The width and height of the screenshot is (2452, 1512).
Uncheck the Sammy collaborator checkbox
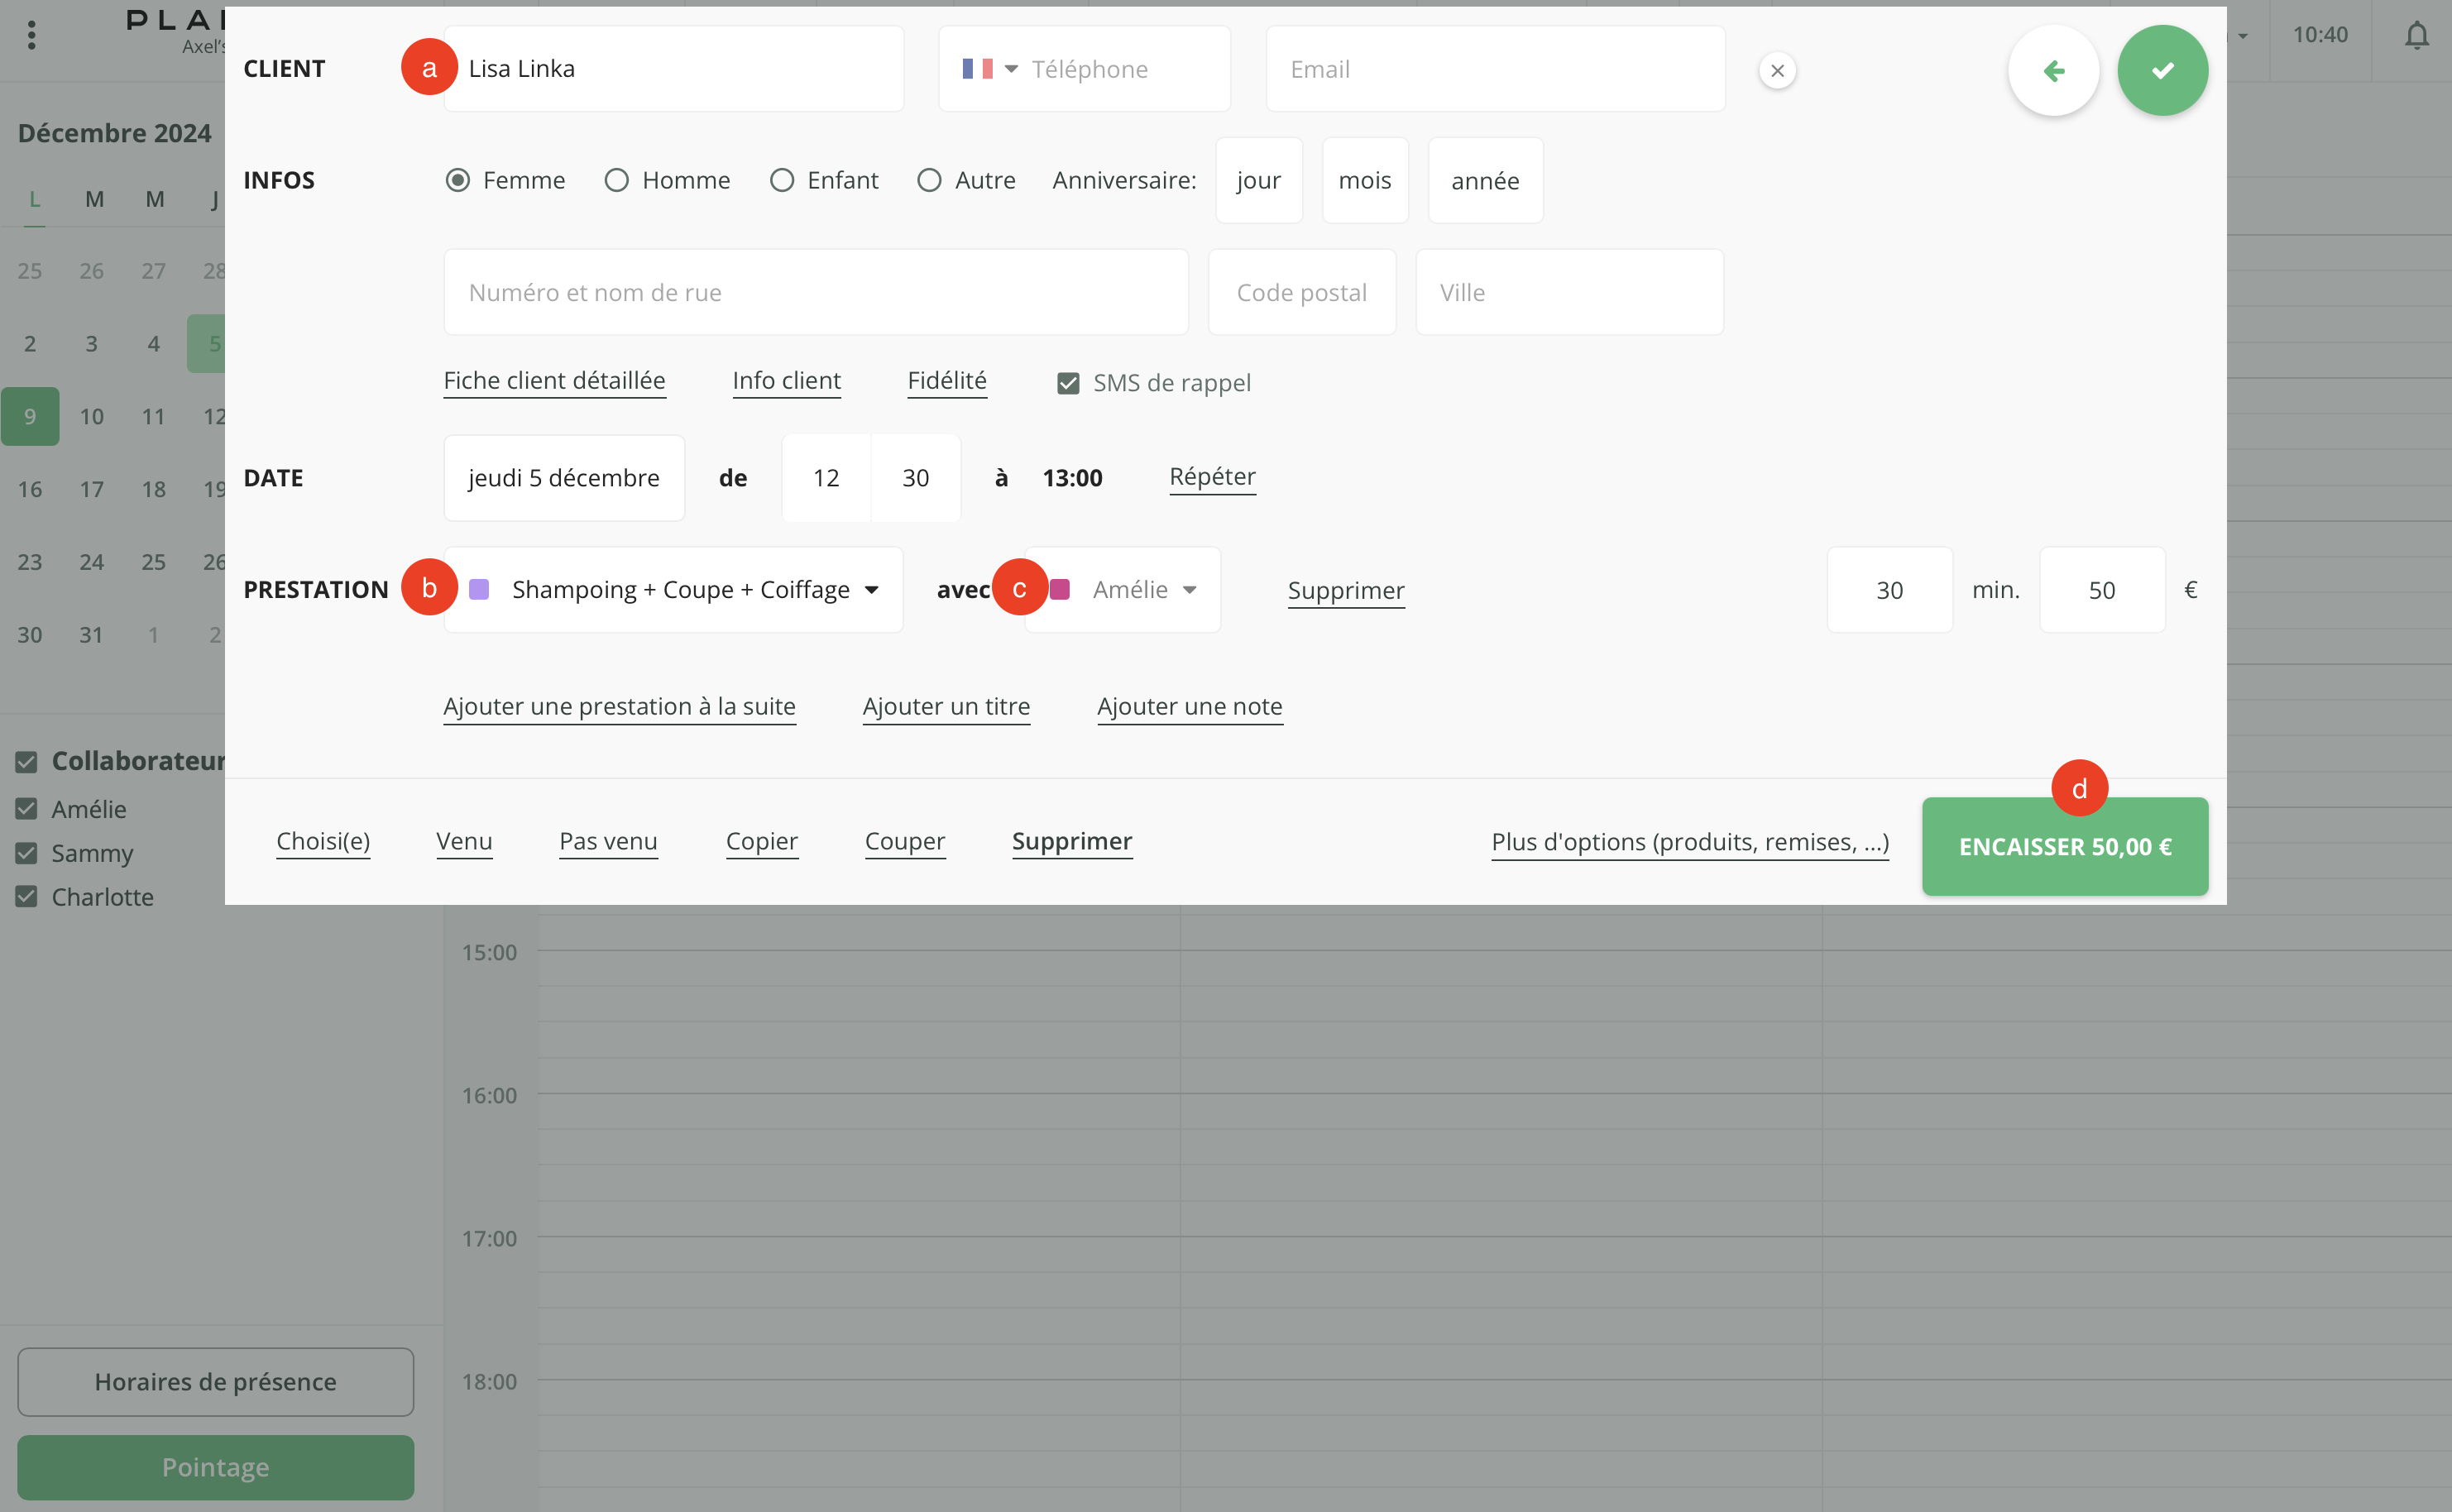coord(27,853)
